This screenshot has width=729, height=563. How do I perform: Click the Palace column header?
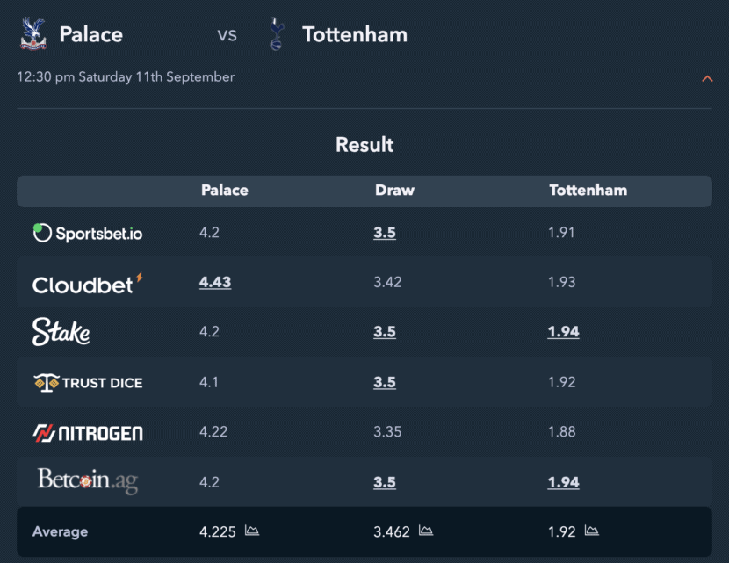click(225, 190)
